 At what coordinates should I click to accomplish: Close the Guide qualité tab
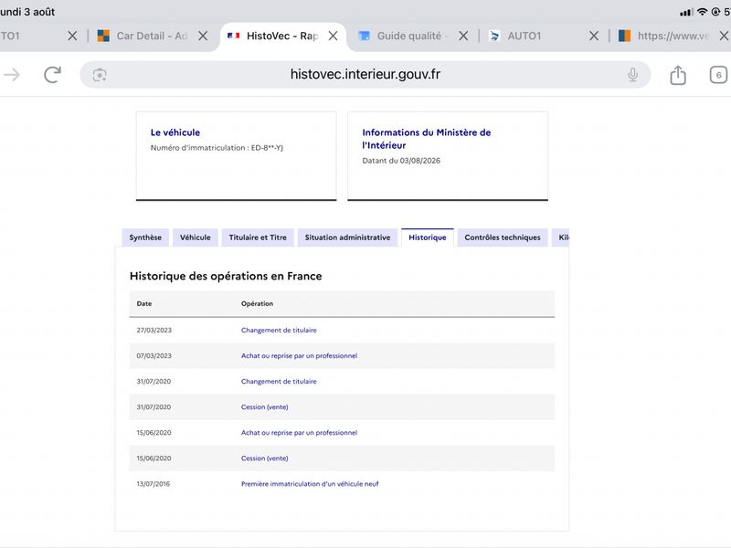pyautogui.click(x=463, y=36)
